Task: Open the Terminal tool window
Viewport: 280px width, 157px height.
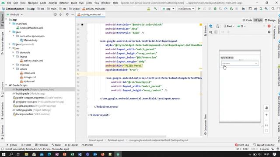Action: [x=41, y=145]
